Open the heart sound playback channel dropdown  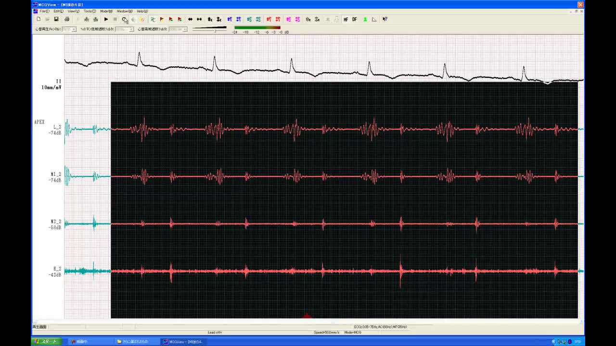pyautogui.click(x=74, y=29)
